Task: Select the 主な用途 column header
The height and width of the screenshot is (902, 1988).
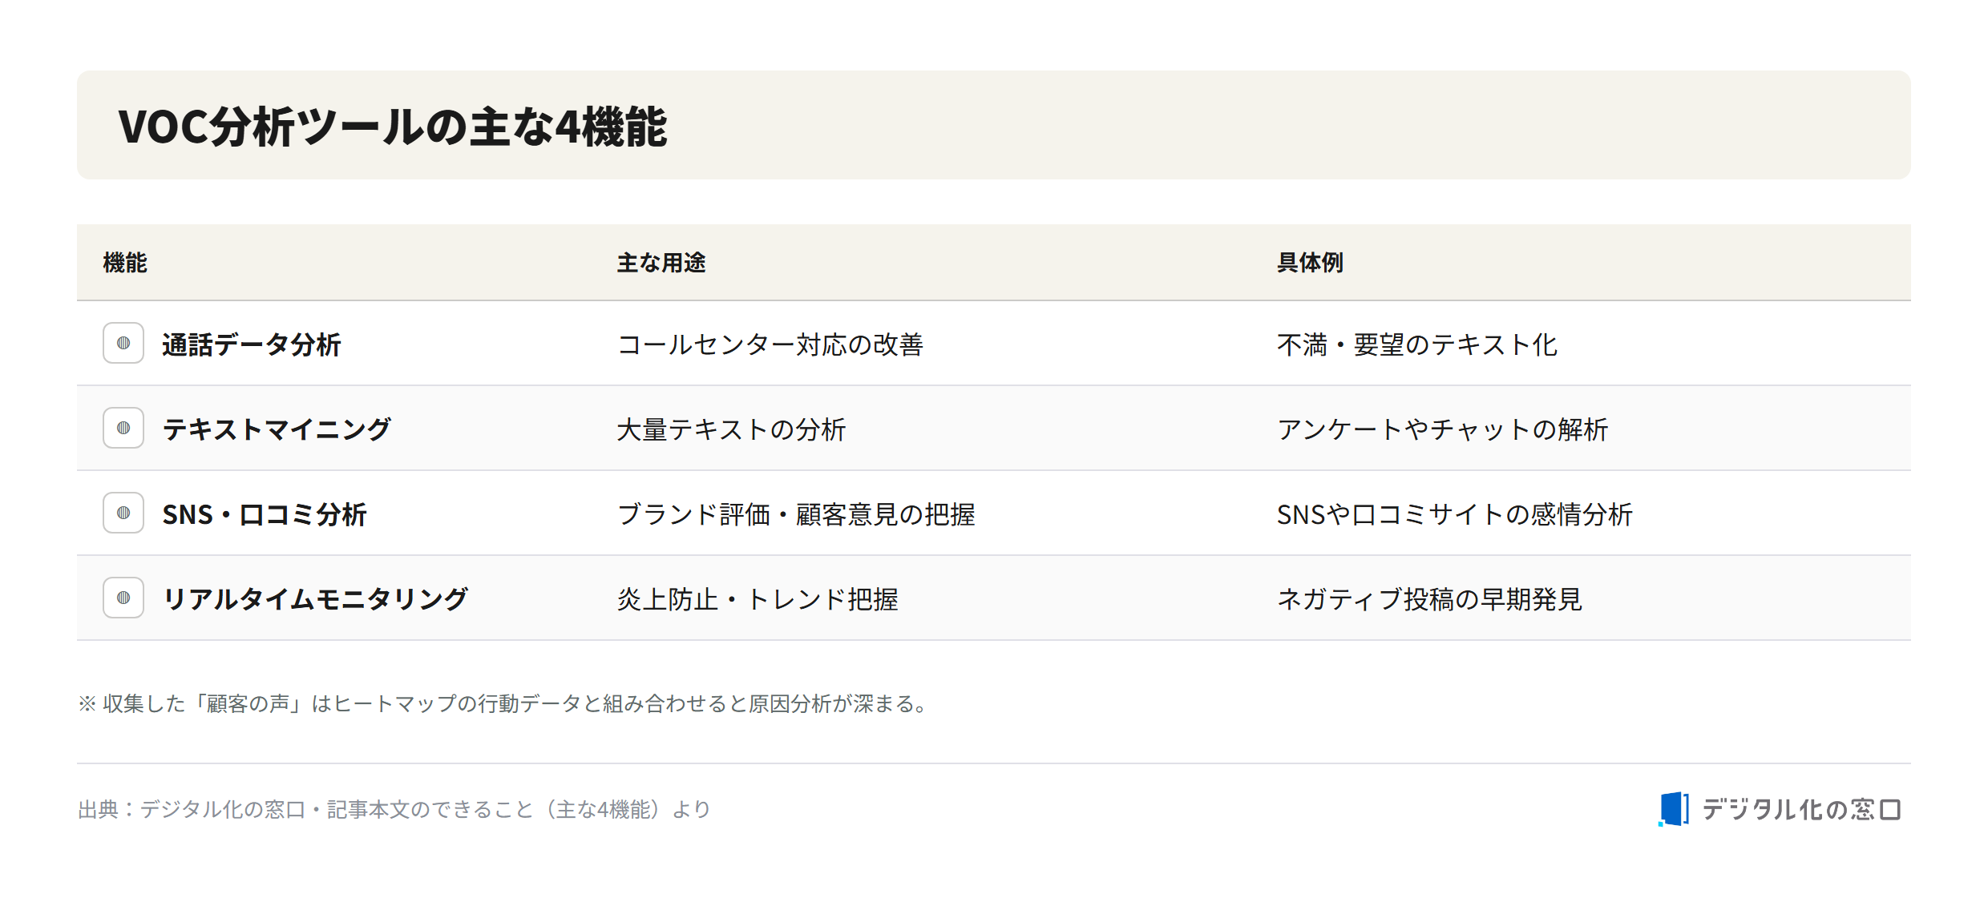Action: coord(661,263)
